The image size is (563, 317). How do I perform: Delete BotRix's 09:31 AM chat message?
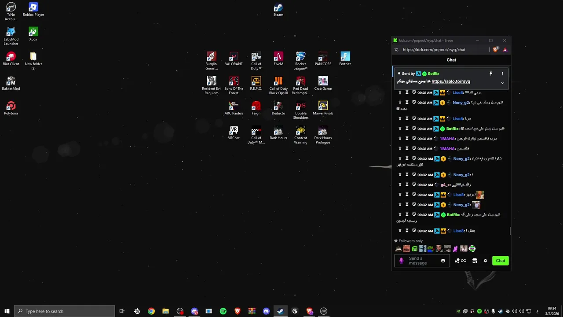pos(400,129)
